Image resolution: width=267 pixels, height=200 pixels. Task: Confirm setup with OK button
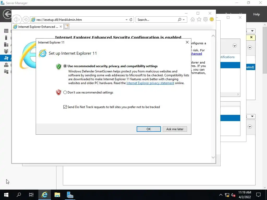pyautogui.click(x=149, y=129)
